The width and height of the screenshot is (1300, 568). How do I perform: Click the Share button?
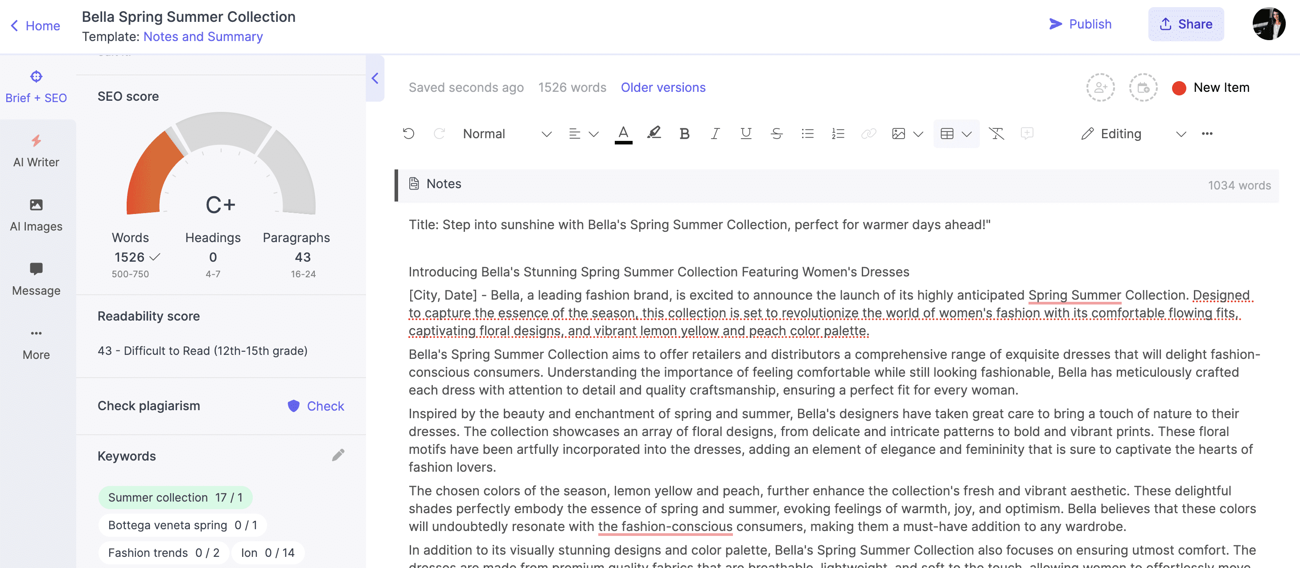coord(1186,24)
